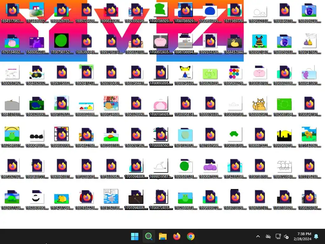
Task: Select Firefox file 1699716374
Action: [111, 44]
